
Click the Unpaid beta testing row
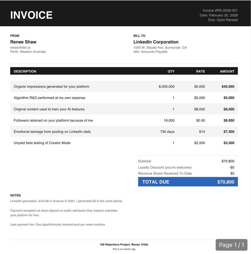42,143
